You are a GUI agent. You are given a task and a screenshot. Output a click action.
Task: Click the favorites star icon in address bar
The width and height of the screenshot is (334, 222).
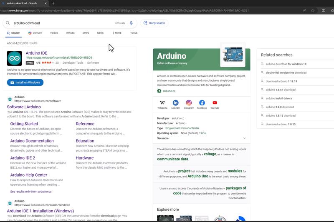[313, 11]
